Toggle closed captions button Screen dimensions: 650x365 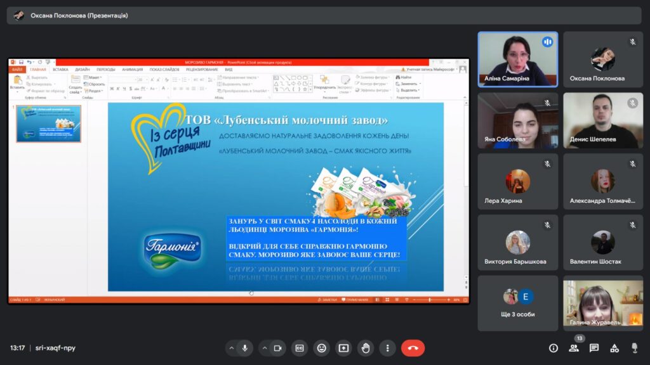point(300,348)
